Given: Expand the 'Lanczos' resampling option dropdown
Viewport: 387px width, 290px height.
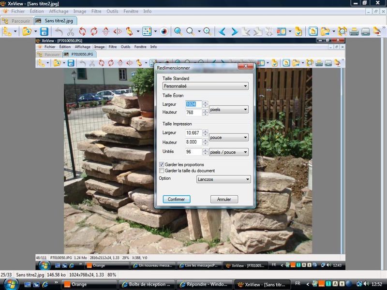Looking at the screenshot, I should [x=223, y=179].
